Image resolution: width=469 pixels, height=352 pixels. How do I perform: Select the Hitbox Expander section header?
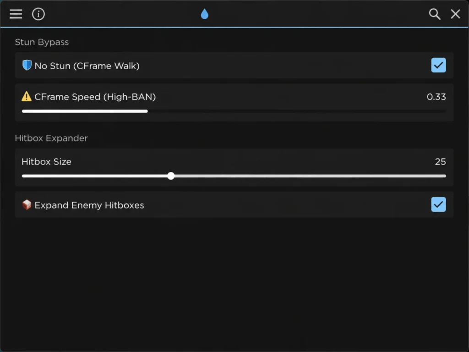51,138
